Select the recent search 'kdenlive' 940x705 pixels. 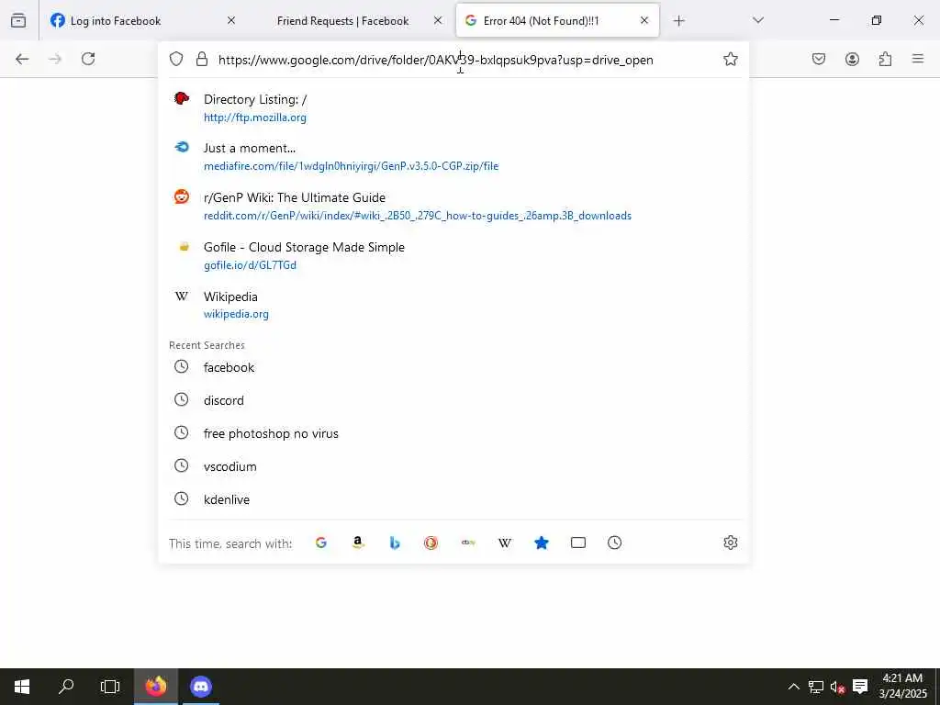[453, 498]
